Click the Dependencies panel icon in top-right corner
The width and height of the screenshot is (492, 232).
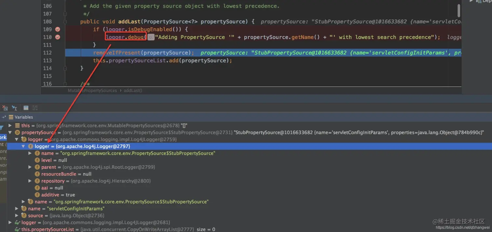pos(479,1)
